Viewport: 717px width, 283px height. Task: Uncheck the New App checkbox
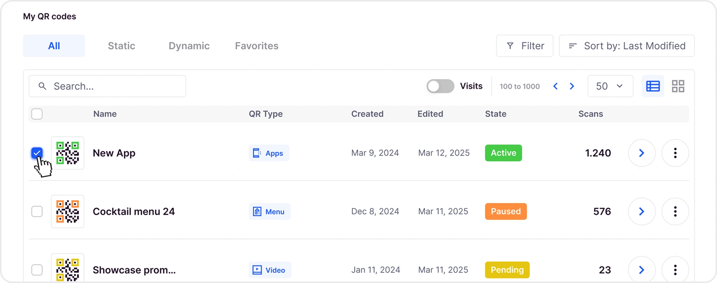[37, 153]
